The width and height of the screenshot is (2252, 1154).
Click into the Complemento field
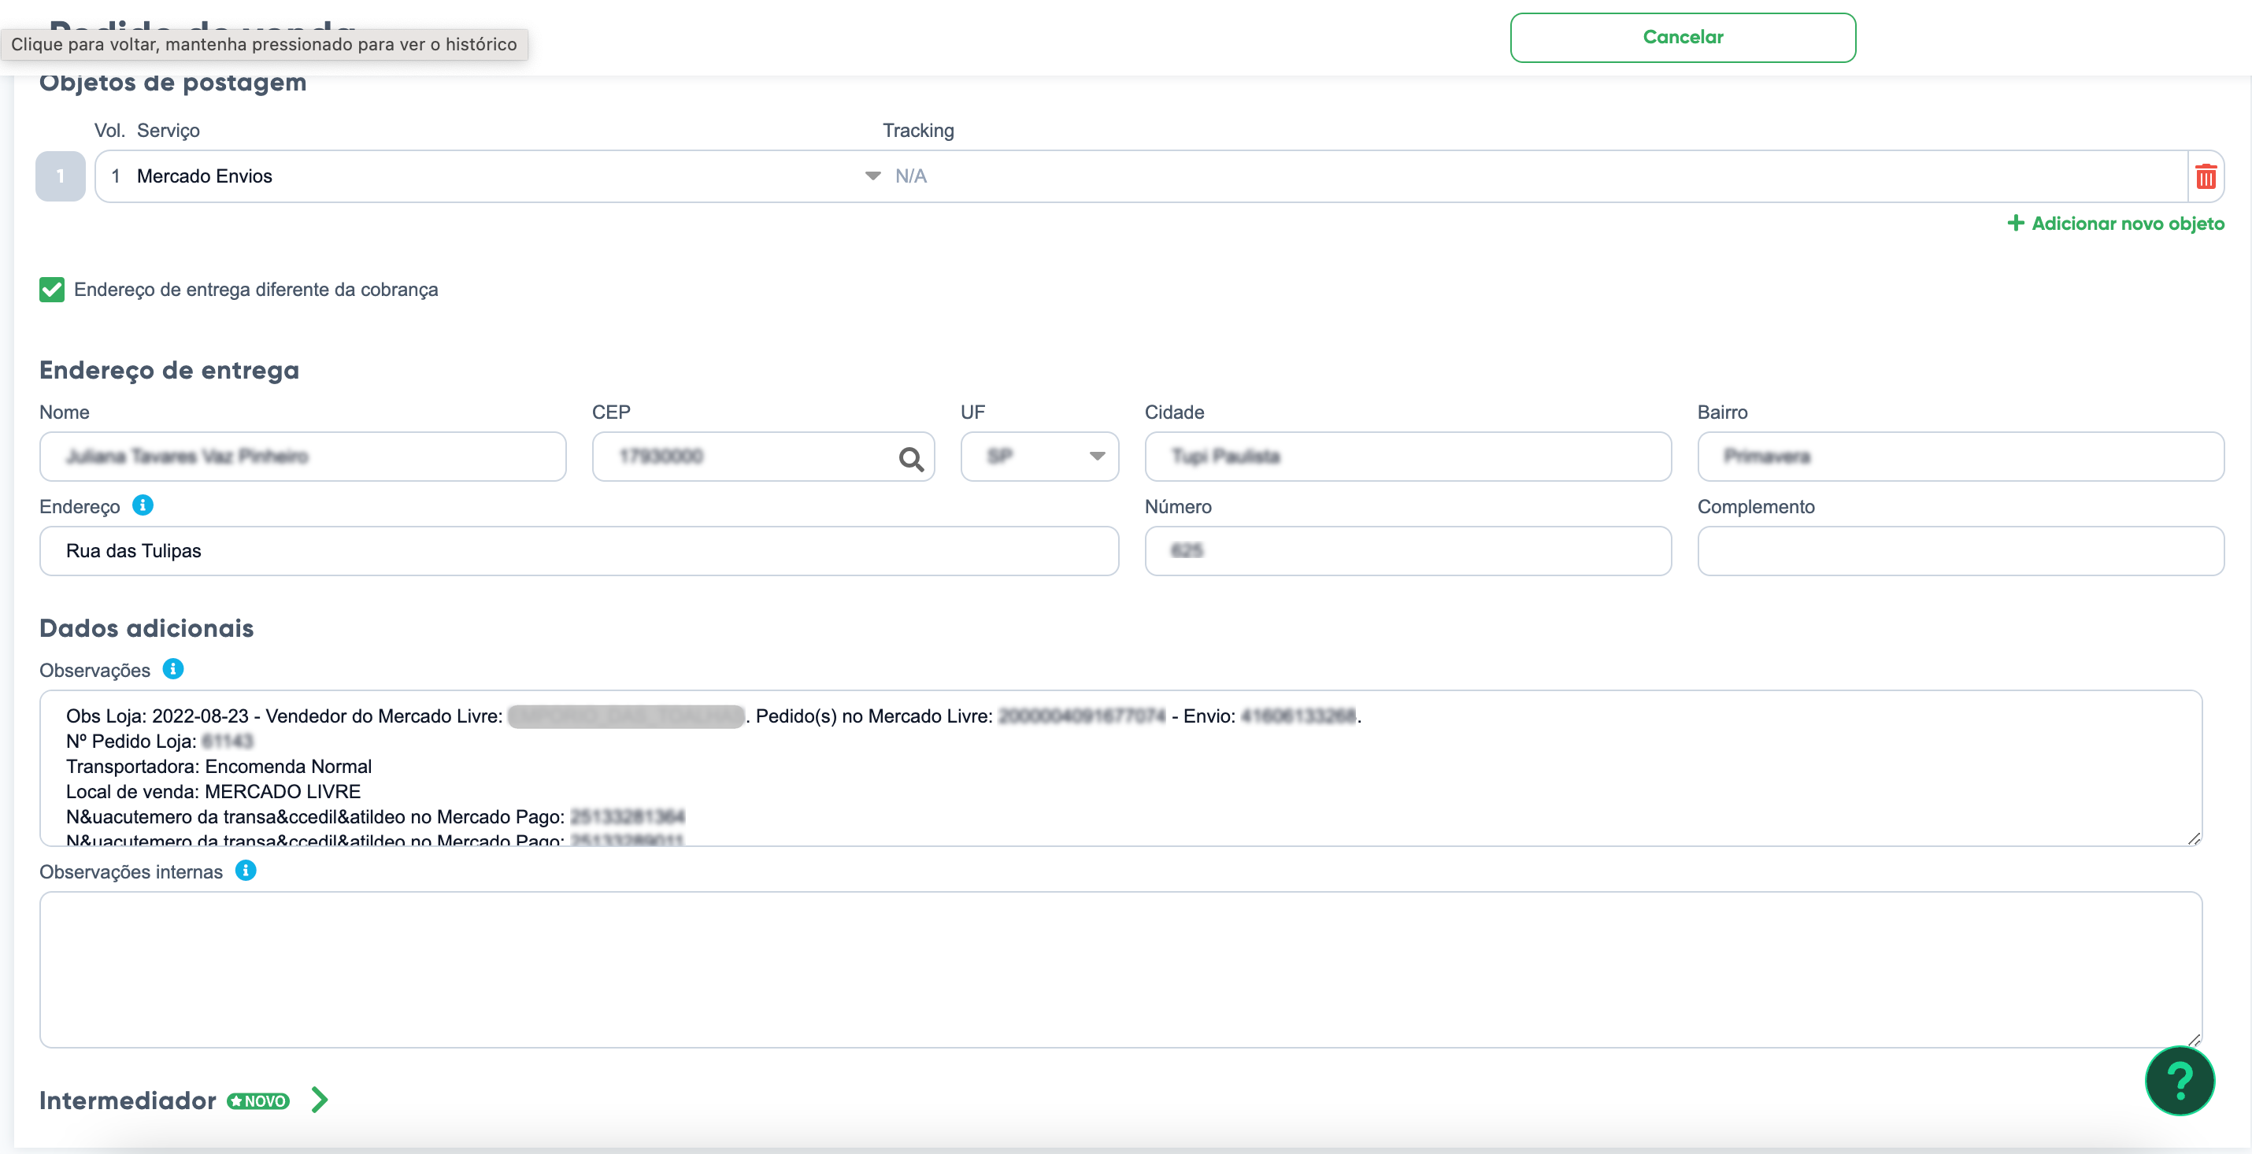pos(1960,551)
